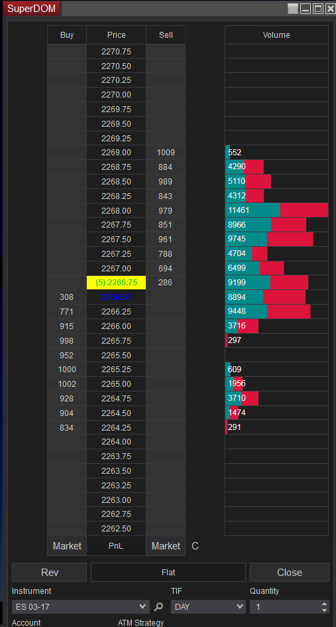Viewport: 336px width, 627px height.
Task: Click the 2264.00 price cell
Action: pyautogui.click(x=116, y=441)
